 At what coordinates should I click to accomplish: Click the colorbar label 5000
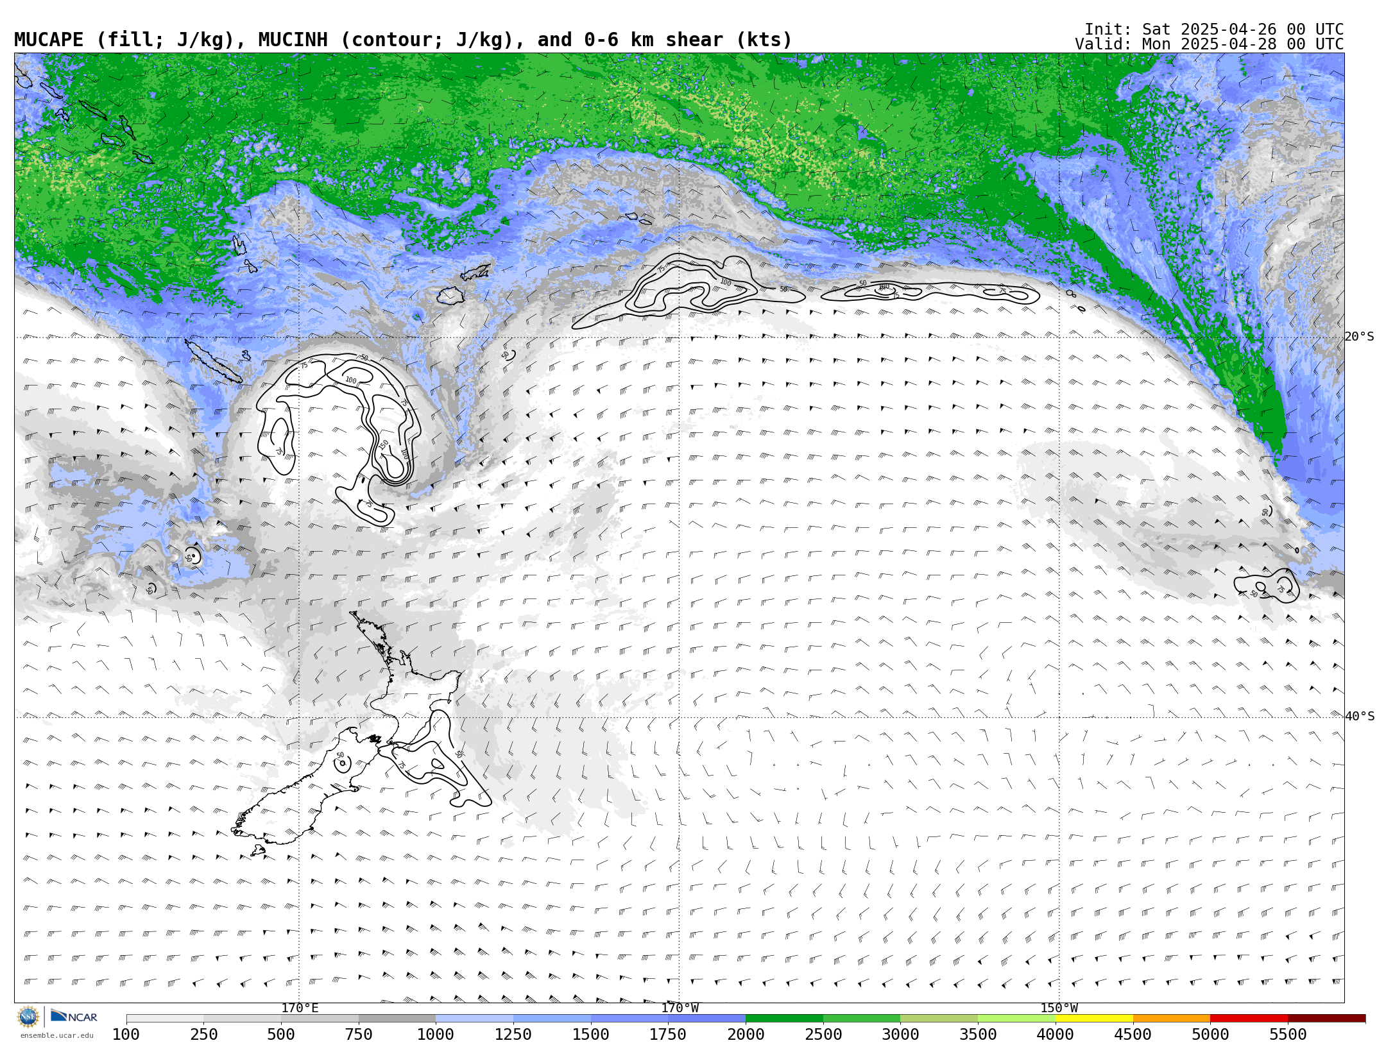(x=1210, y=1035)
